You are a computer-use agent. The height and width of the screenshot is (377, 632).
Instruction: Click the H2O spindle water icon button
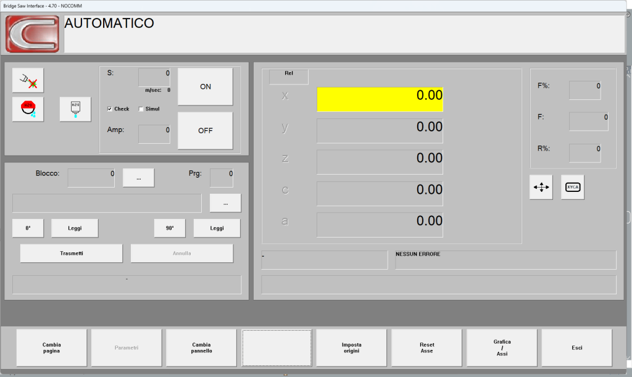click(x=75, y=109)
